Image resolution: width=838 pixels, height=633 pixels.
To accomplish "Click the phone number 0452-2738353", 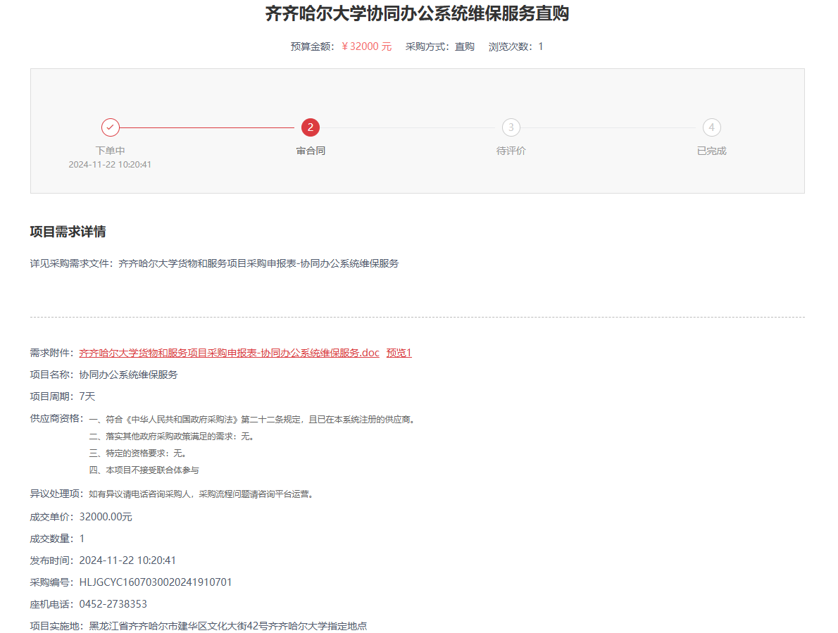I will [113, 604].
